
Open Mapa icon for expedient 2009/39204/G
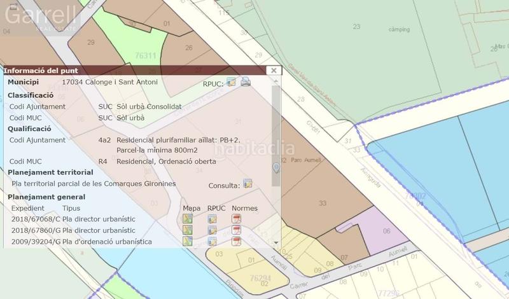click(187, 241)
